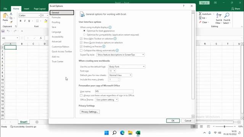Select Customize Ribbon category
Image resolution: width=244 pixels, height=137 pixels.
pyautogui.click(x=60, y=46)
